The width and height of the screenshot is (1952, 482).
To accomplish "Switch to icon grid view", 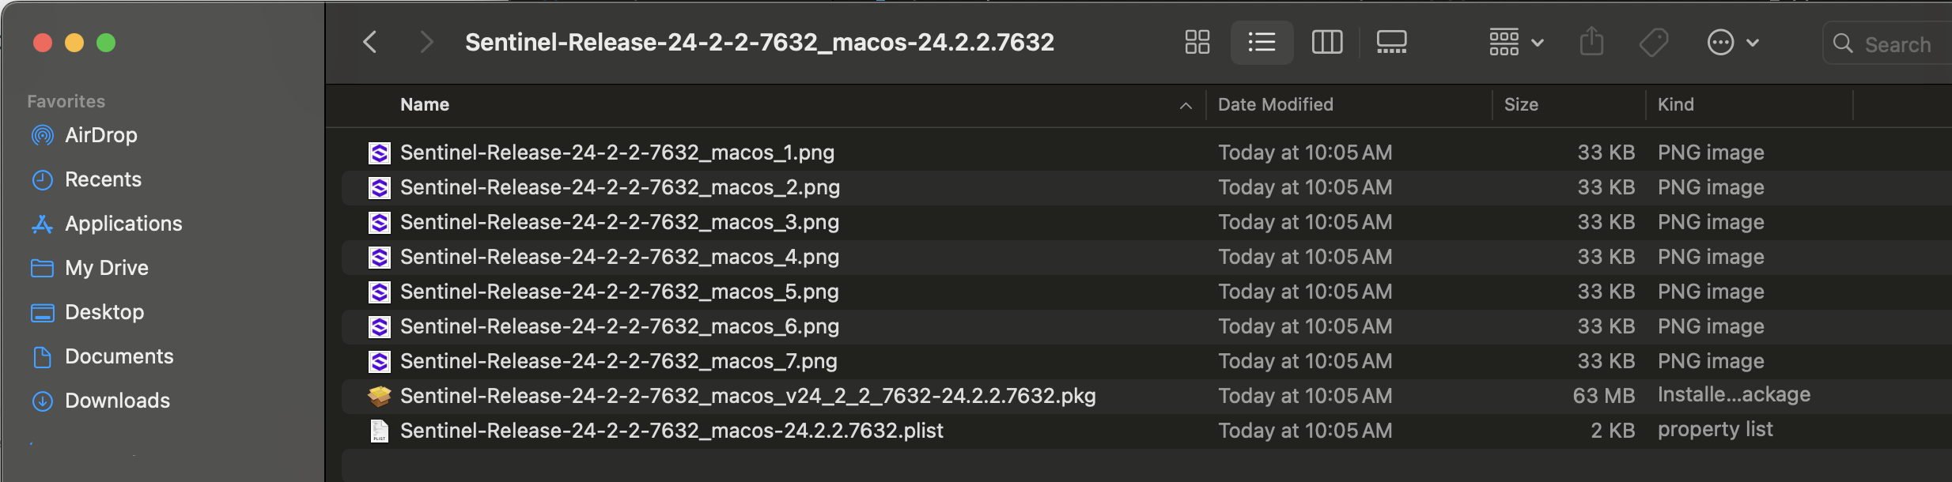I will pos(1197,43).
